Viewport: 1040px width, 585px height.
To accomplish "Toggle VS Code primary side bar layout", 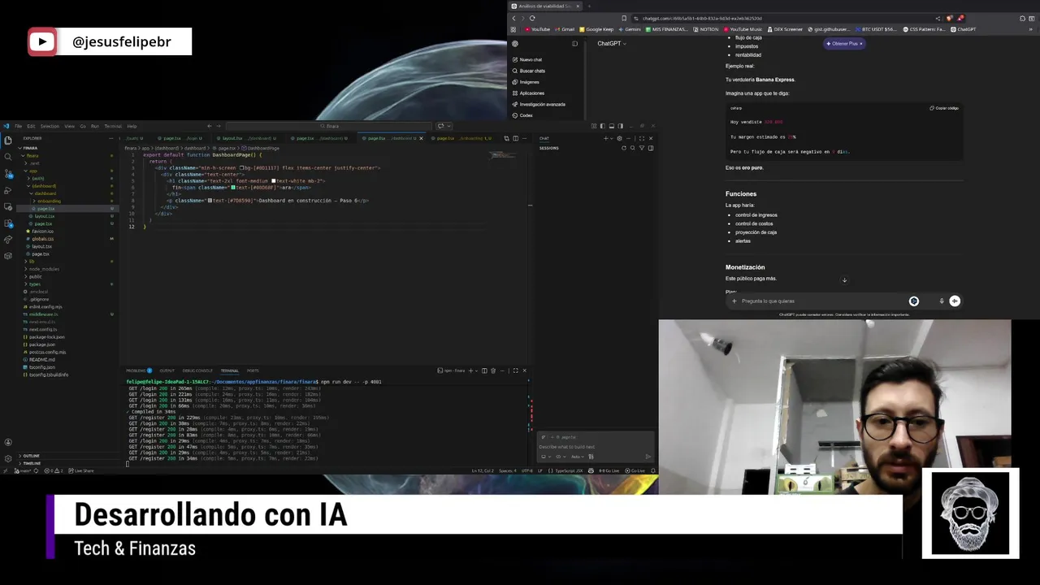I will 602,126.
